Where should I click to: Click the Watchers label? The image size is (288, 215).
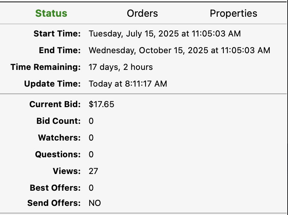(59, 138)
